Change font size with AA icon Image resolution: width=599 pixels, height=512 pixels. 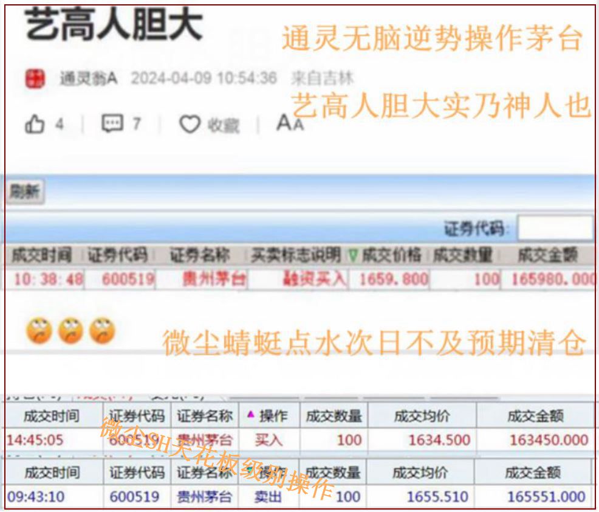pos(290,123)
